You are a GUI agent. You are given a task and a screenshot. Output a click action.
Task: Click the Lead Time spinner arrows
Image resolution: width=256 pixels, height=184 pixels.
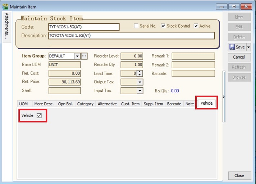(140, 73)
